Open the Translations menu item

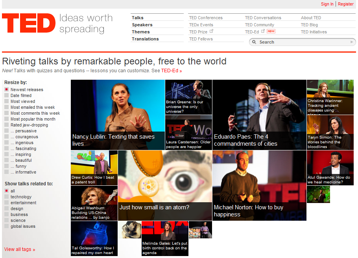pyautogui.click(x=145, y=39)
